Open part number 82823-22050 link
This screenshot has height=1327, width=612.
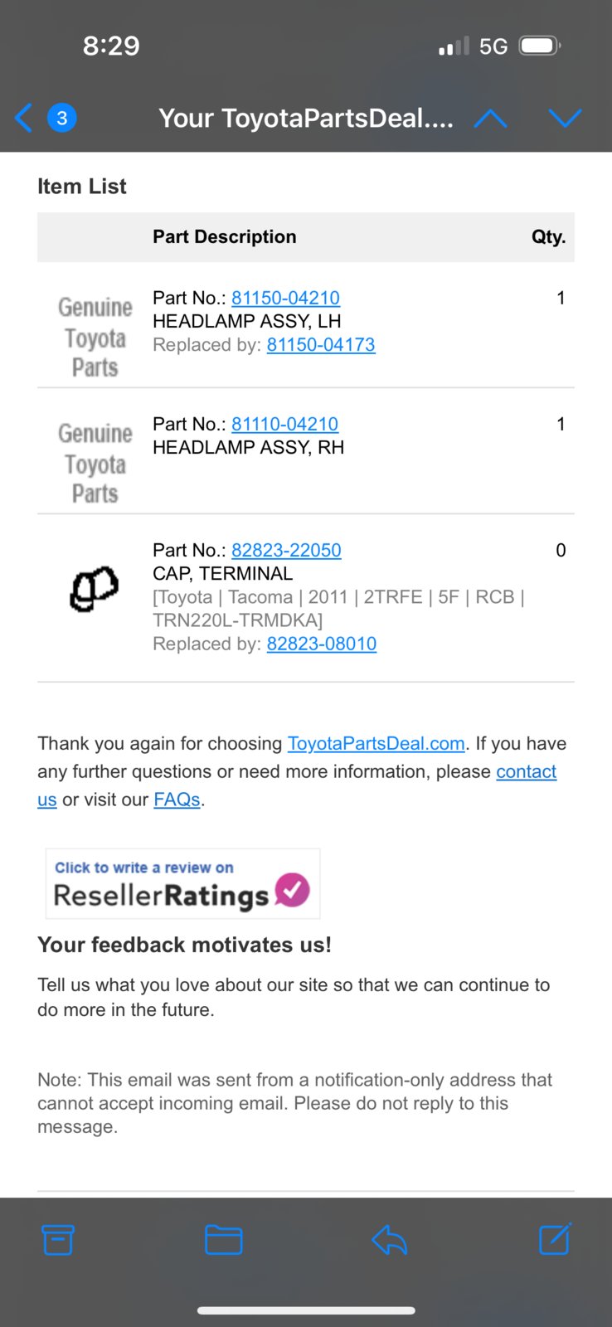[286, 550]
